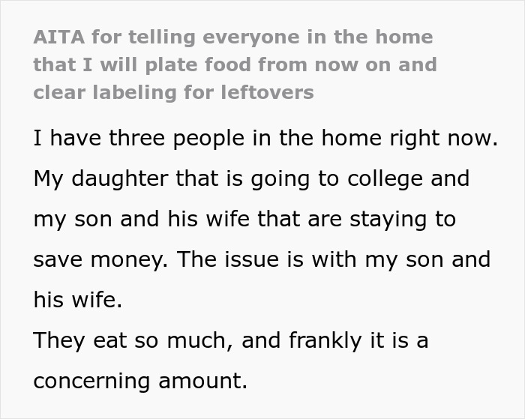Click the final word "amount."

[x=202, y=381]
